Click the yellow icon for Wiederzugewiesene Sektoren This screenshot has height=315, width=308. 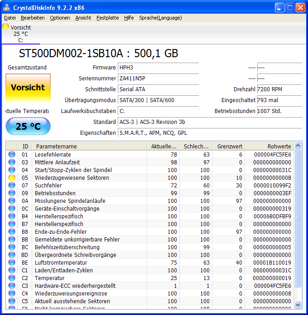pyautogui.click(x=12, y=177)
